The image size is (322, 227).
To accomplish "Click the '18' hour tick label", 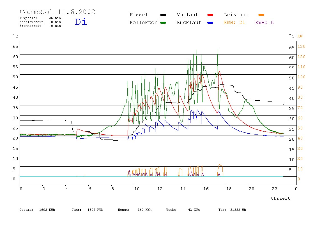I will click(229, 189).
